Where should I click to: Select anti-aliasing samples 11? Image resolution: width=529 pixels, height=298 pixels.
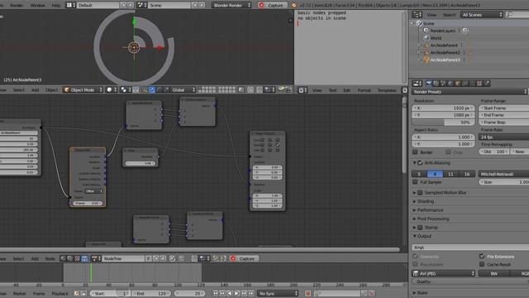tap(450, 174)
